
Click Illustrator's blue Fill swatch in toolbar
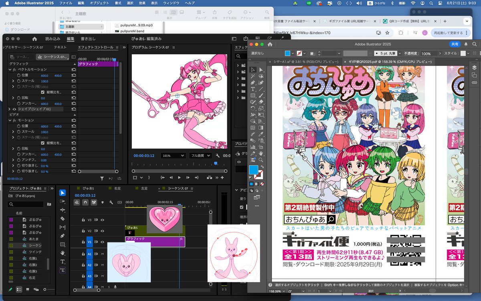click(254, 170)
